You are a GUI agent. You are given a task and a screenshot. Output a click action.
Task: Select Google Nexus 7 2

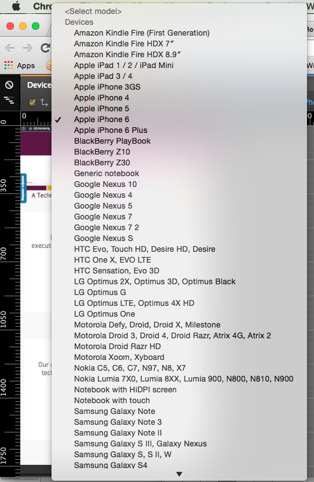coord(179,228)
